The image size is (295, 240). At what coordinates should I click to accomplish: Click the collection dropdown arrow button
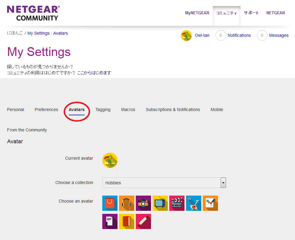pyautogui.click(x=223, y=183)
